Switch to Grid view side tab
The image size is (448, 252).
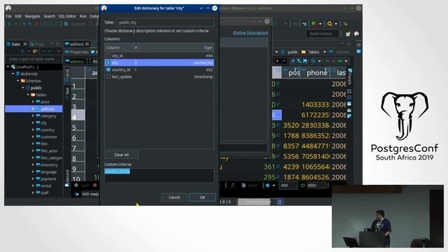click(x=67, y=75)
